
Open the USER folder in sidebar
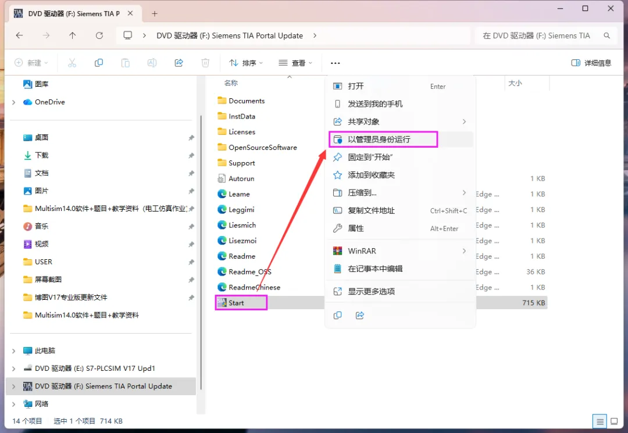(x=38, y=262)
